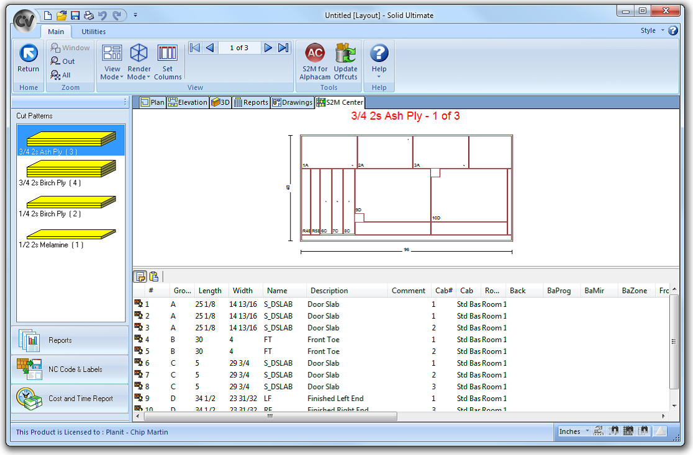The image size is (693, 455).
Task: Switch to the Main ribbon tab
Action: 56,32
